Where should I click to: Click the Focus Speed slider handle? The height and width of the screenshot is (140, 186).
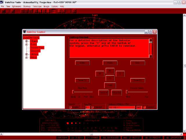127,92
